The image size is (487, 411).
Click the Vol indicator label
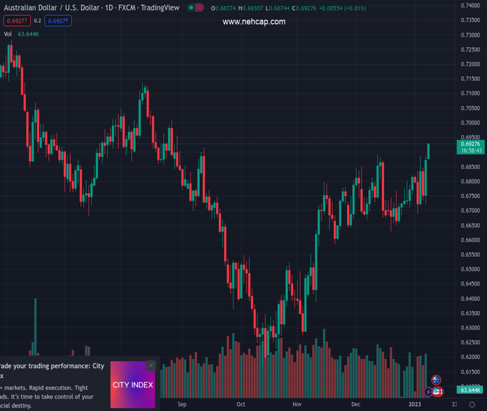pyautogui.click(x=8, y=34)
